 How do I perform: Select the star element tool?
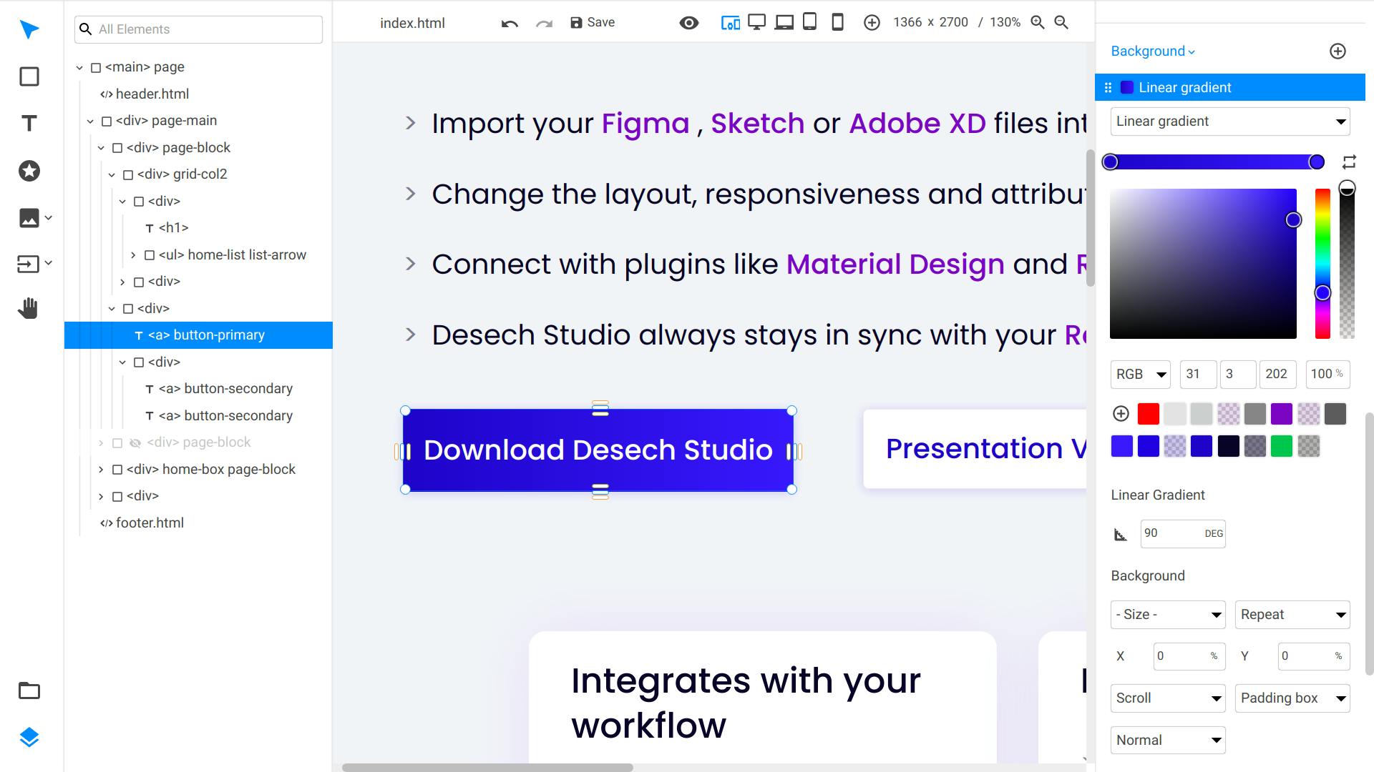(x=29, y=171)
